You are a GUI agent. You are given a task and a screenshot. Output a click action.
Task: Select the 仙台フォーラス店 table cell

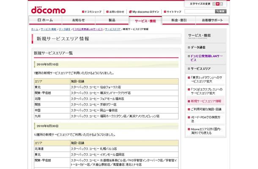tap(124, 87)
